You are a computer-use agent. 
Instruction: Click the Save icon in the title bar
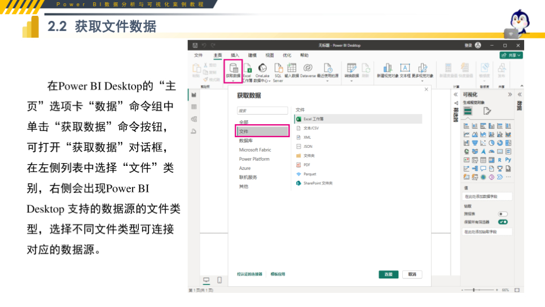195,46
